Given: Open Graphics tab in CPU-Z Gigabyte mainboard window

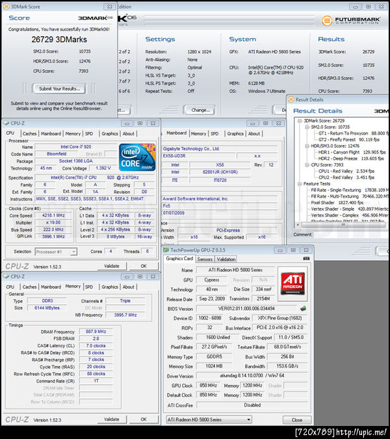Looking at the screenshot, I should coord(235,134).
